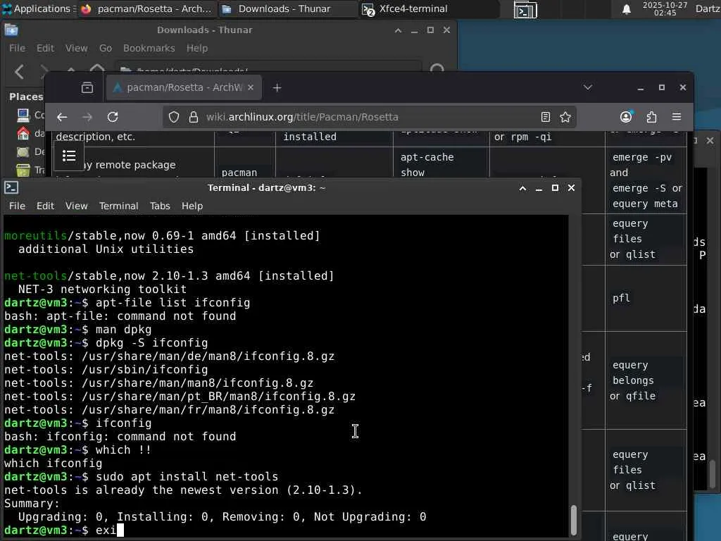This screenshot has width=721, height=541.
Task: Click the terminal launcher icon in panel
Action: (525, 10)
